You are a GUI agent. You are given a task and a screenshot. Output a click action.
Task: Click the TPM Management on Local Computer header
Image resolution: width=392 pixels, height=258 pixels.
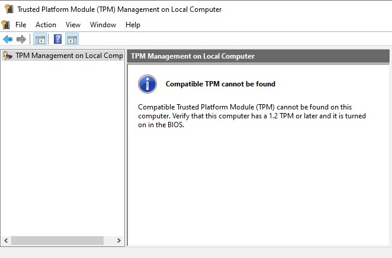coord(192,56)
